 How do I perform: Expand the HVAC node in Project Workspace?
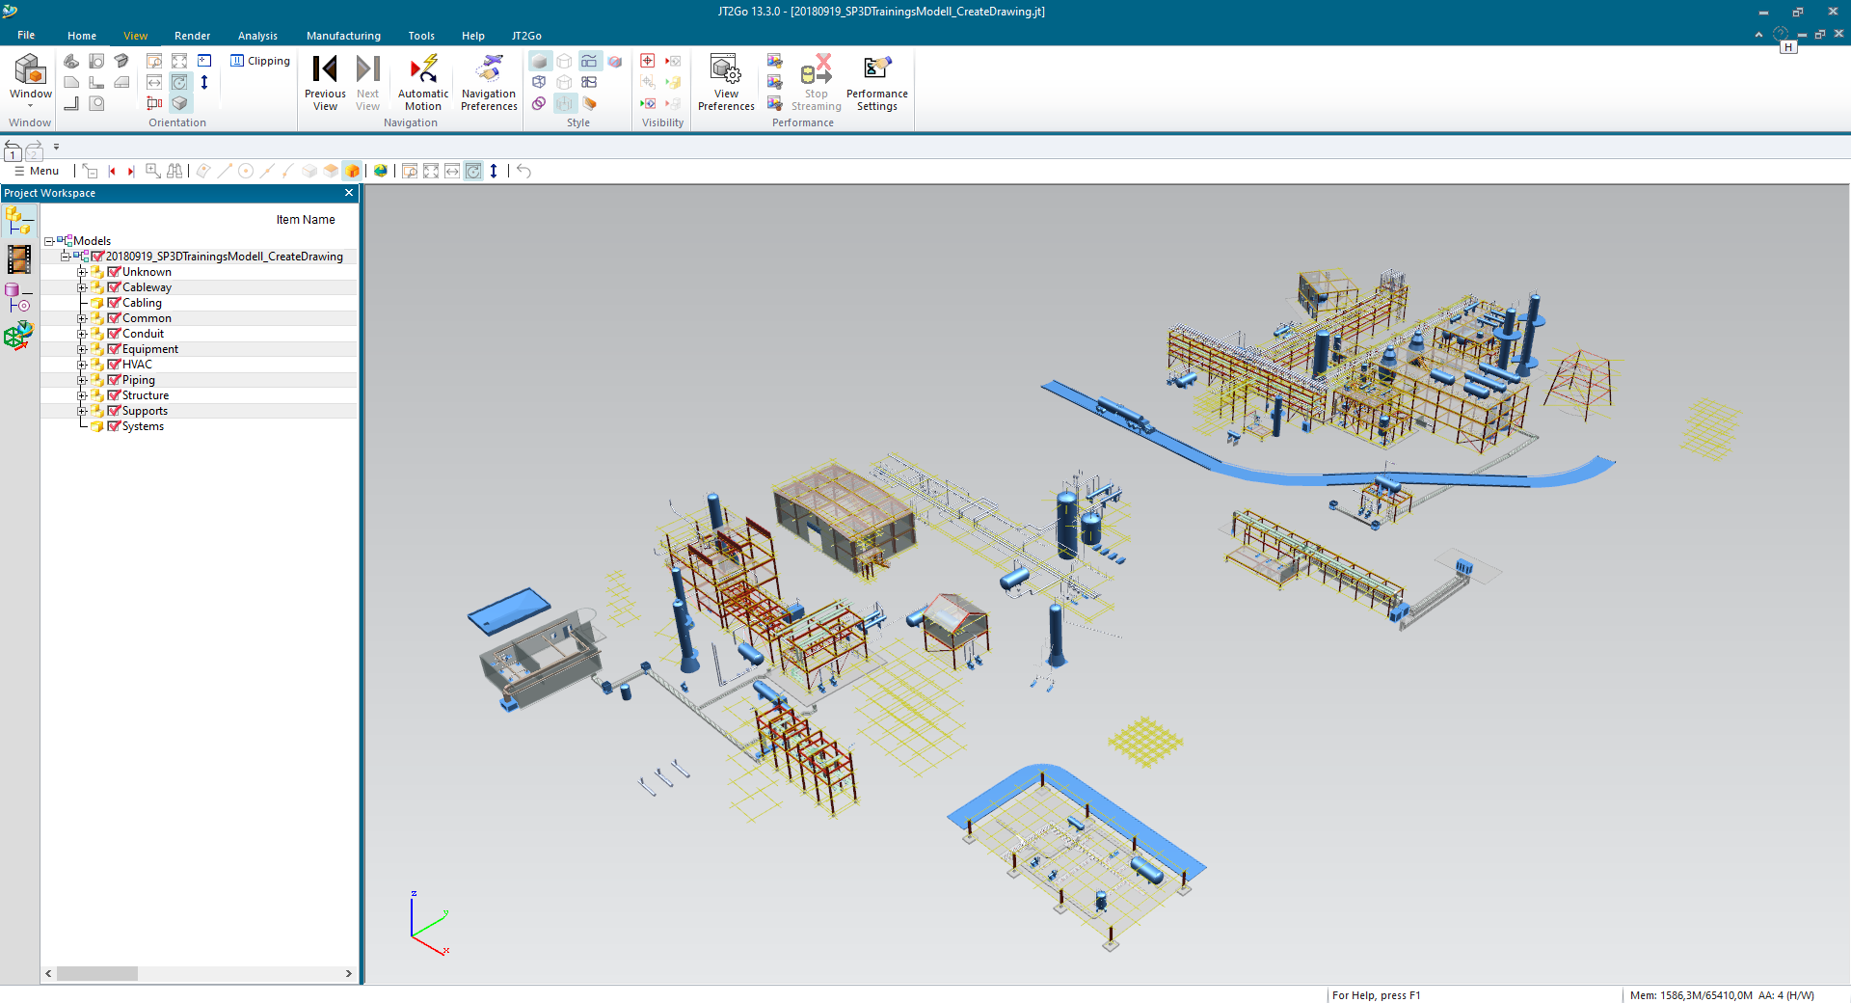tap(82, 365)
